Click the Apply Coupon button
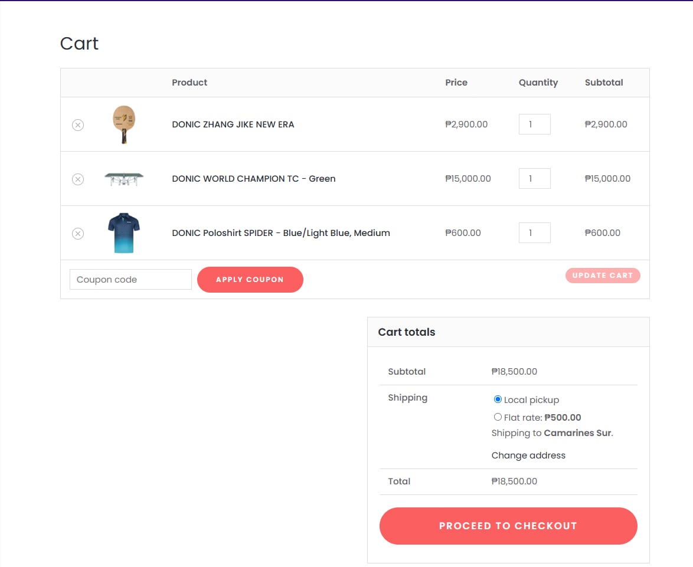Image resolution: width=693 pixels, height=567 pixels. 250,279
